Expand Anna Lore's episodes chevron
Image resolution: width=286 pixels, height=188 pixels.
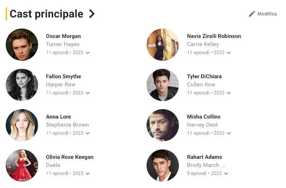[88, 133]
